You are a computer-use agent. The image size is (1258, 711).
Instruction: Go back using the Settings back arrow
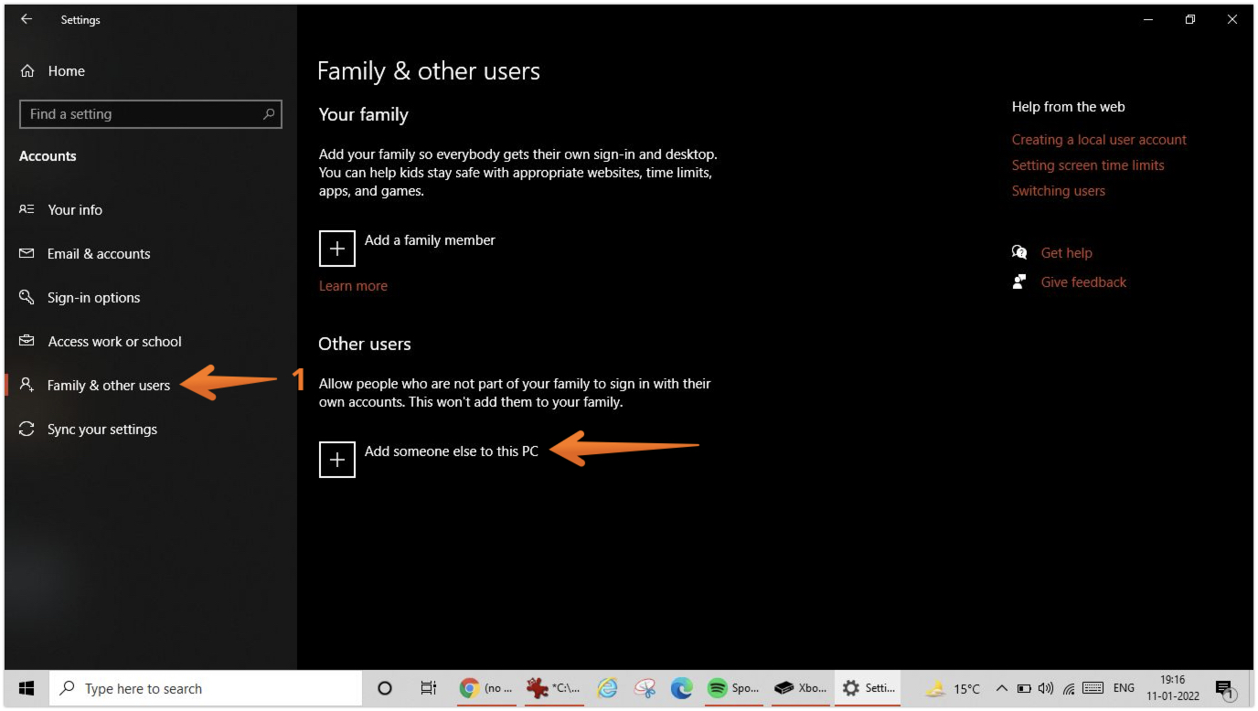(27, 19)
